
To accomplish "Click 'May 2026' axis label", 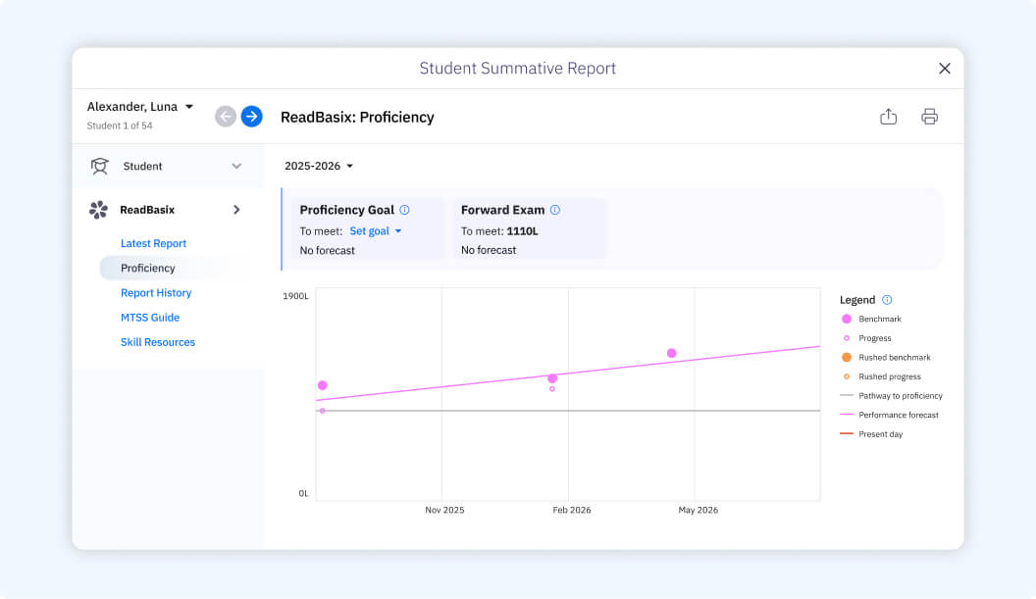I will click(x=698, y=510).
